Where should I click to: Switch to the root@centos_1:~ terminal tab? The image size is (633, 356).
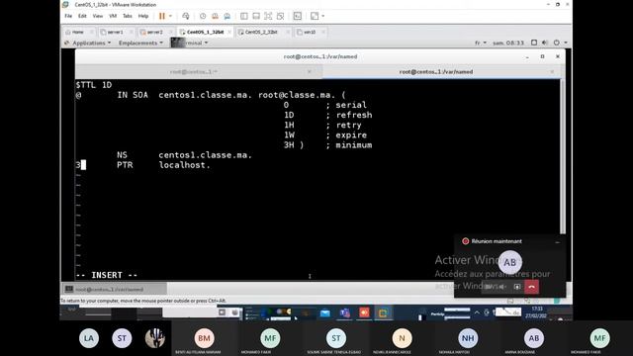pyautogui.click(x=194, y=72)
